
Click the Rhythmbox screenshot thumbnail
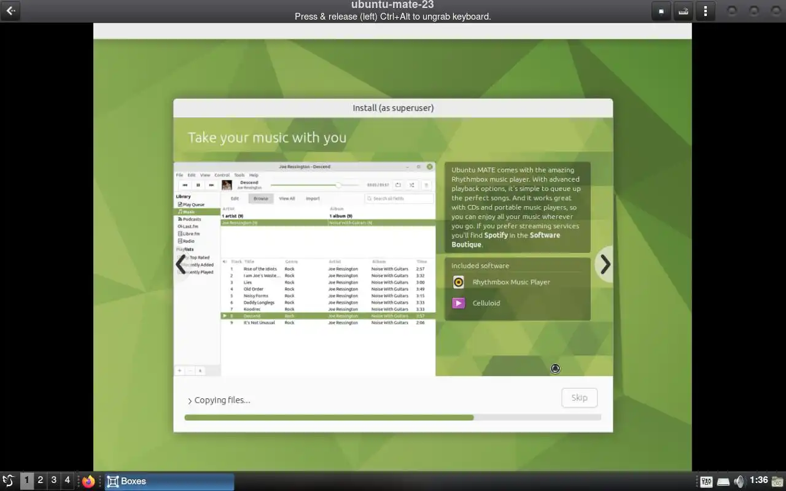pos(305,269)
